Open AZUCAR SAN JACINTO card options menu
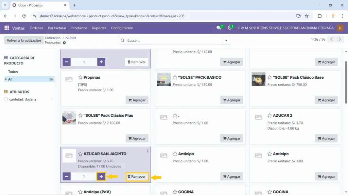348x195 pixels. point(147,151)
